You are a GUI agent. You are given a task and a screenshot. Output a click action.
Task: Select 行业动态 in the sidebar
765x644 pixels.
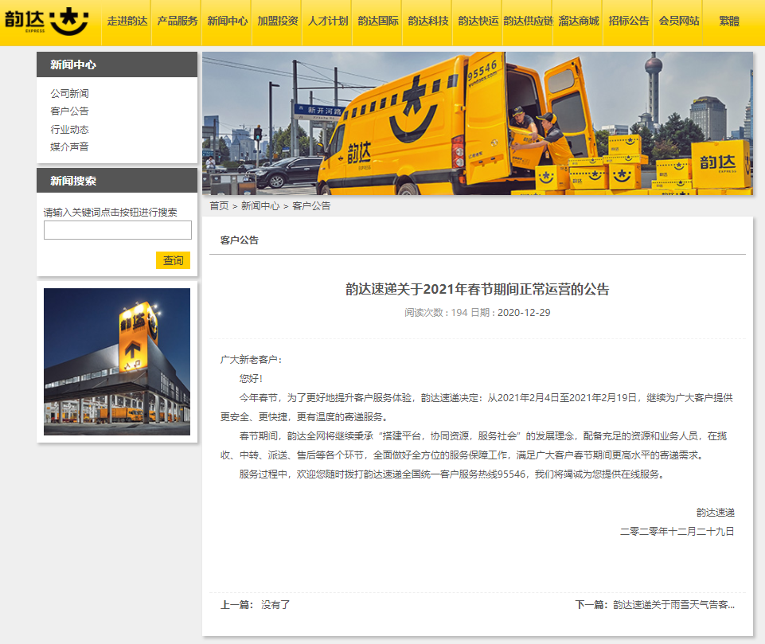click(69, 129)
